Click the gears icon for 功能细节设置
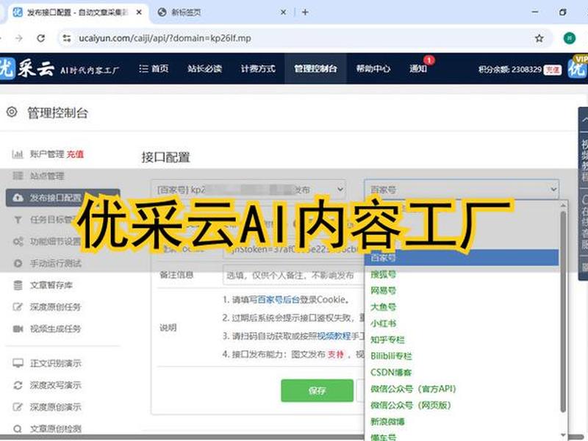Viewport: 588px width, 441px height. (x=18, y=242)
